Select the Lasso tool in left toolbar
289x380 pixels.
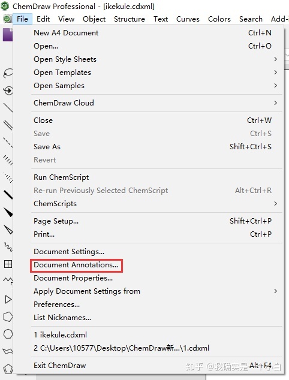pos(7,73)
